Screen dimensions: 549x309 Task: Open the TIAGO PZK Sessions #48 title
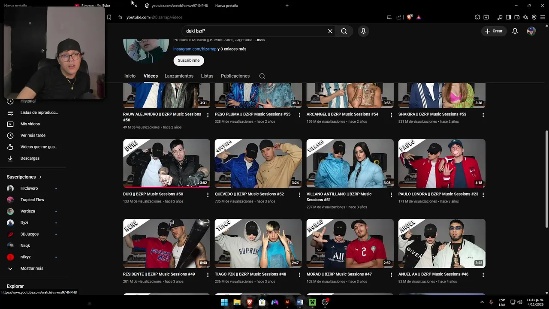250,274
